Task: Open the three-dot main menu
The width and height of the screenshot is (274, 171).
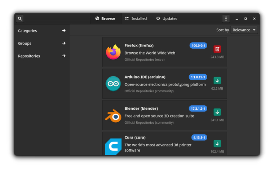Action: coord(226,18)
